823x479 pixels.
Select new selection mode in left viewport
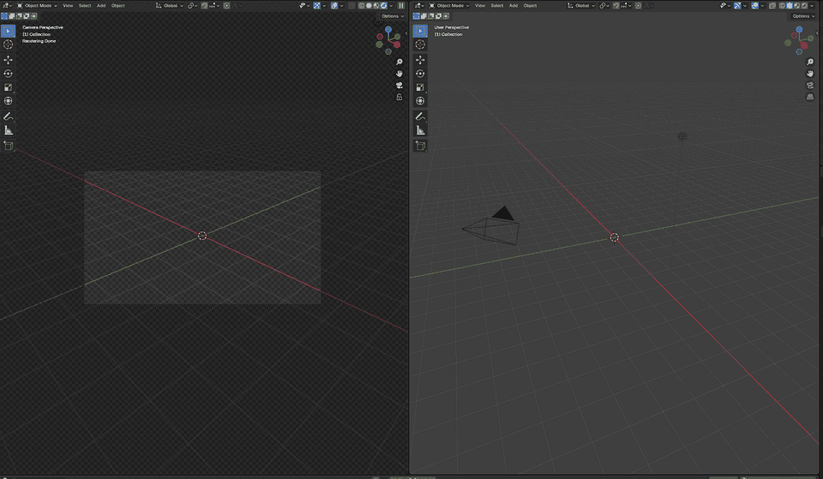pyautogui.click(x=4, y=15)
